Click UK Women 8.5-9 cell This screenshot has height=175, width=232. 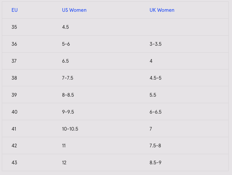[x=155, y=162]
